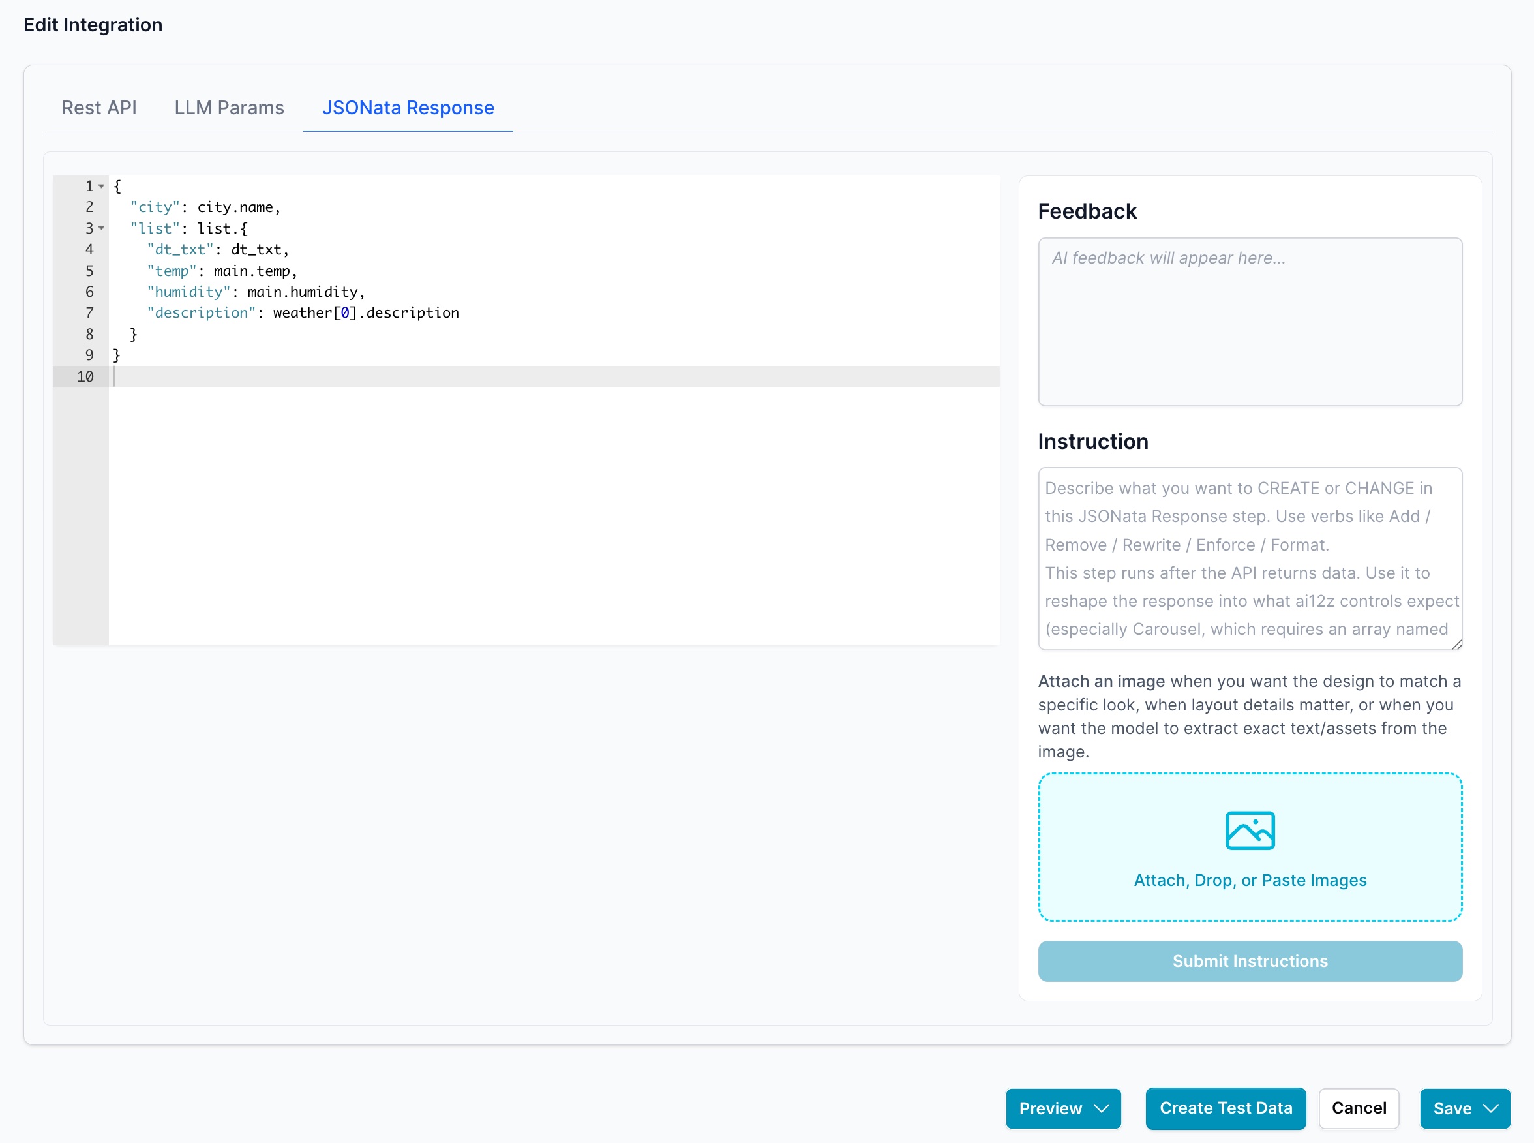Click line number 7 in gutter
Image resolution: width=1534 pixels, height=1143 pixels.
pyautogui.click(x=89, y=312)
